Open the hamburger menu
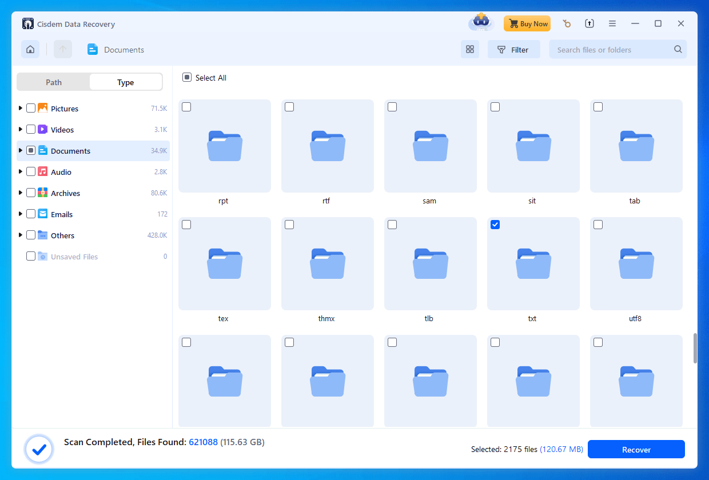 [x=612, y=23]
